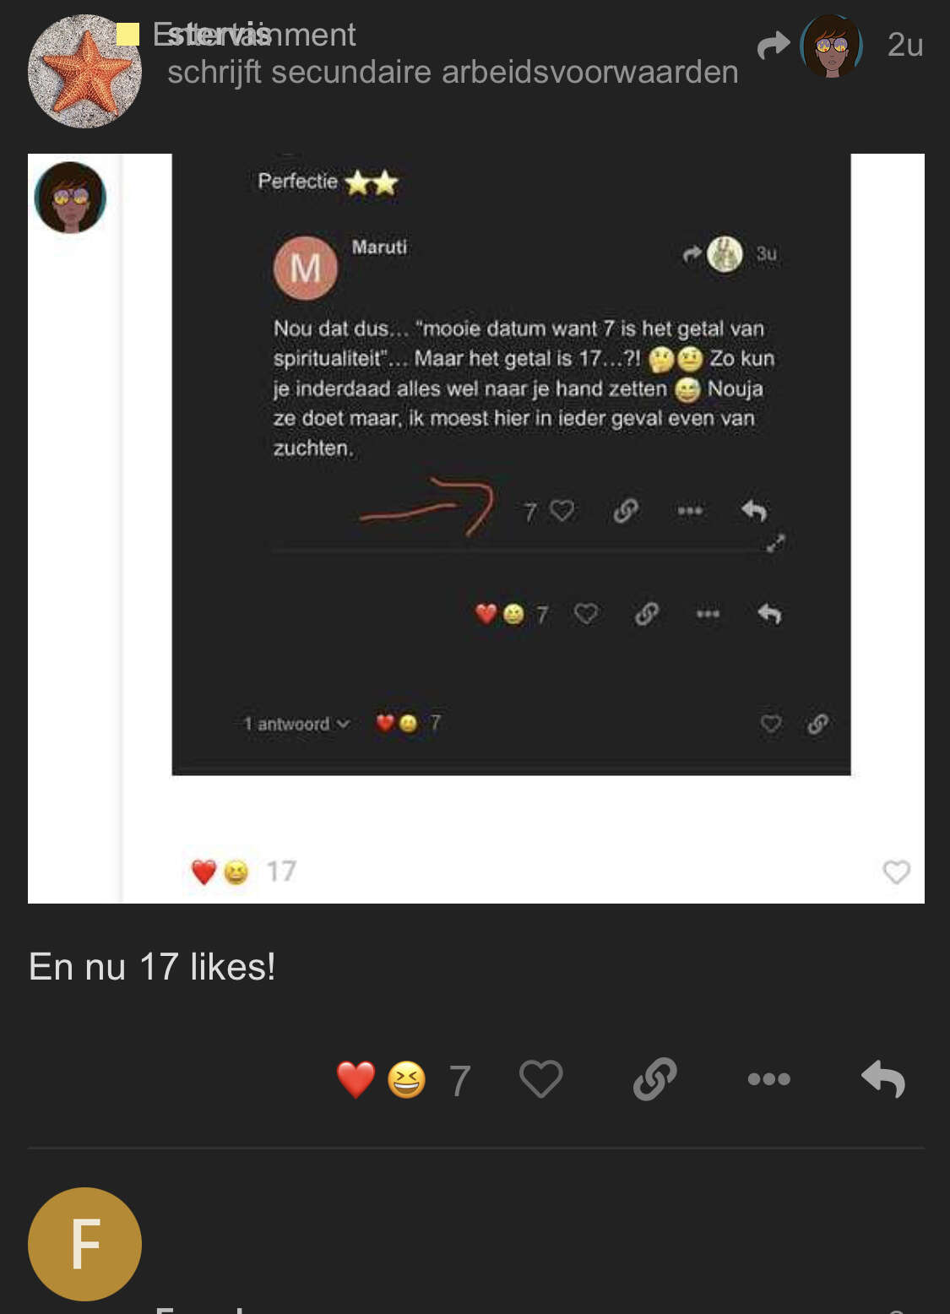This screenshot has width=950, height=1314.
Task: Click the heart icon inside the white image footer
Action: 896,871
